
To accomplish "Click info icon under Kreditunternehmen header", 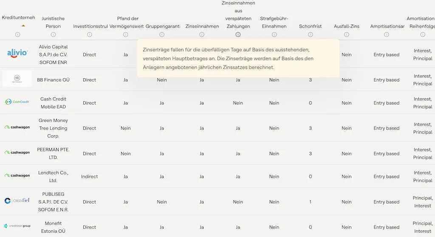I will point(17,35).
